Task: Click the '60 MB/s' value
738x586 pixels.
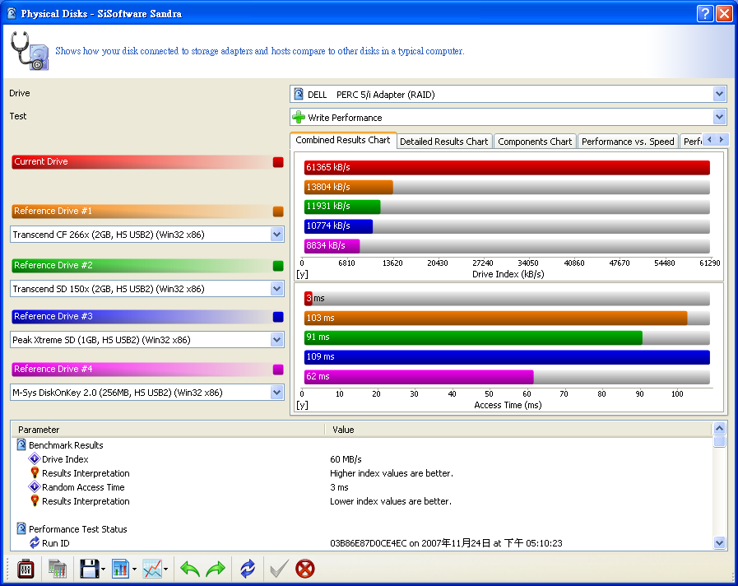Action: coord(346,459)
